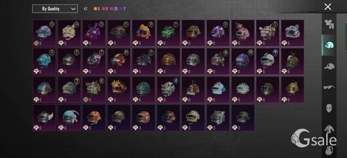The width and height of the screenshot is (347, 158).
Task: Select the silver winged helmet skin
Action: (44, 118)
